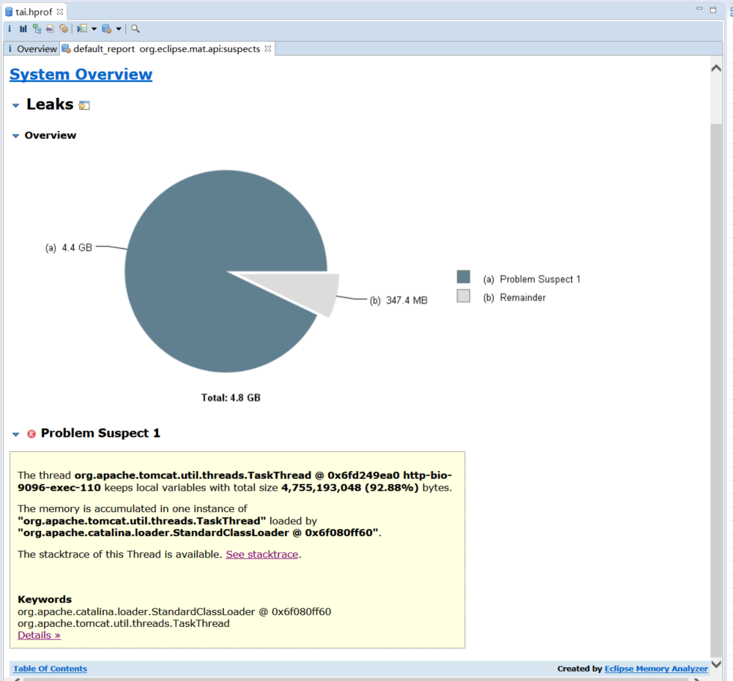The width and height of the screenshot is (733, 681).
Task: Open the OQL query editor icon
Action: 50,29
